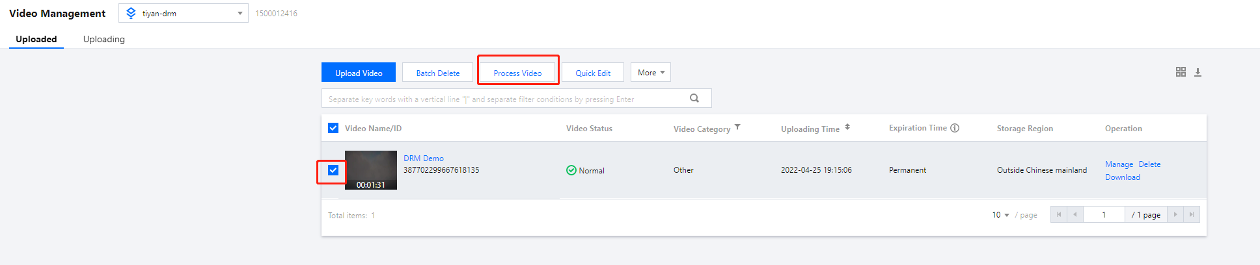Sort by Uploading Time arrows
This screenshot has width=1260, height=265.
point(847,127)
